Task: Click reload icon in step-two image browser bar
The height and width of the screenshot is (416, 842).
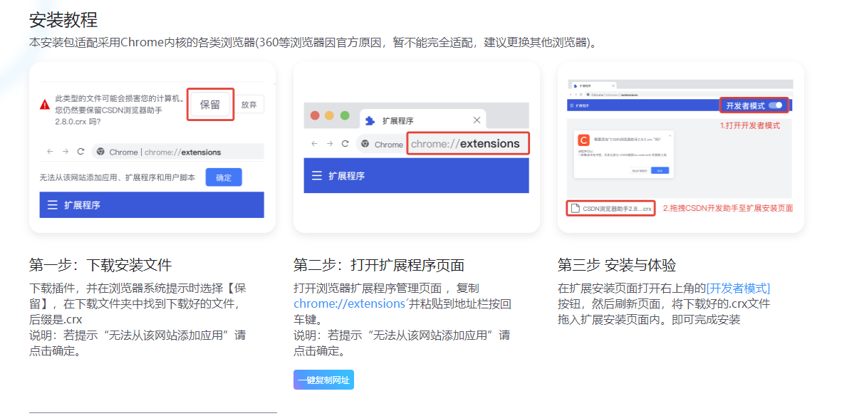Action: pos(345,144)
